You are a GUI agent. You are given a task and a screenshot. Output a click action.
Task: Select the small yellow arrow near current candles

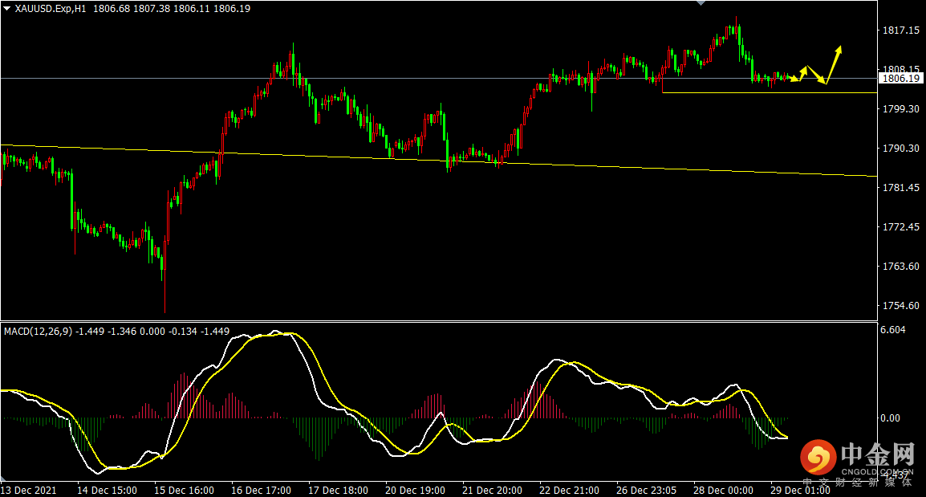click(794, 78)
